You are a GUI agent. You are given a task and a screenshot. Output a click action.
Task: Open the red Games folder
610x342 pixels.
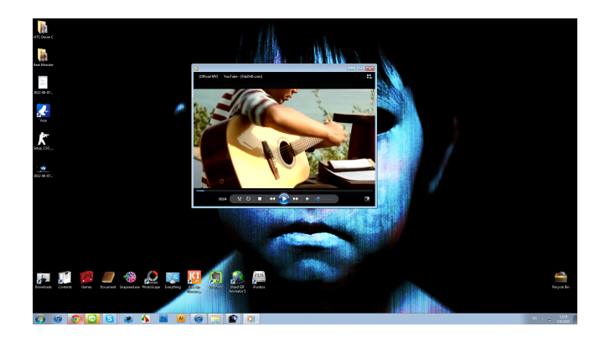click(86, 280)
